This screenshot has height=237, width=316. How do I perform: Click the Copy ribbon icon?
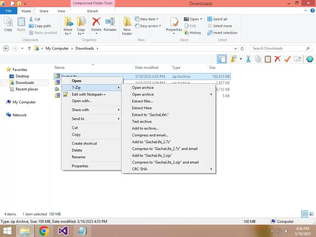pos(8,24)
